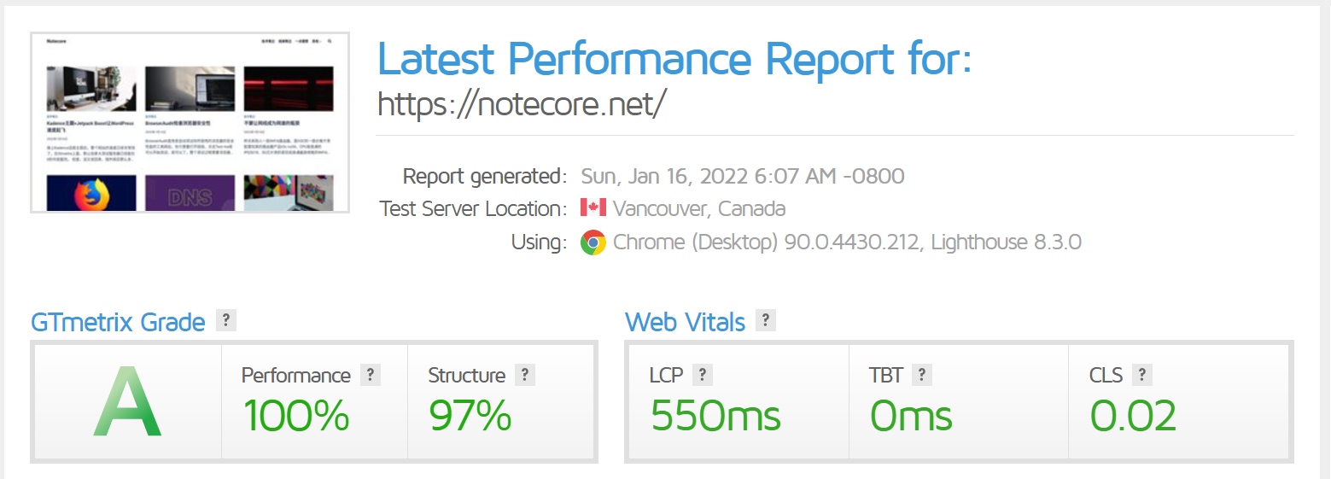Open the Structure score help tooltip icon
This screenshot has height=479, width=1331.
[525, 375]
